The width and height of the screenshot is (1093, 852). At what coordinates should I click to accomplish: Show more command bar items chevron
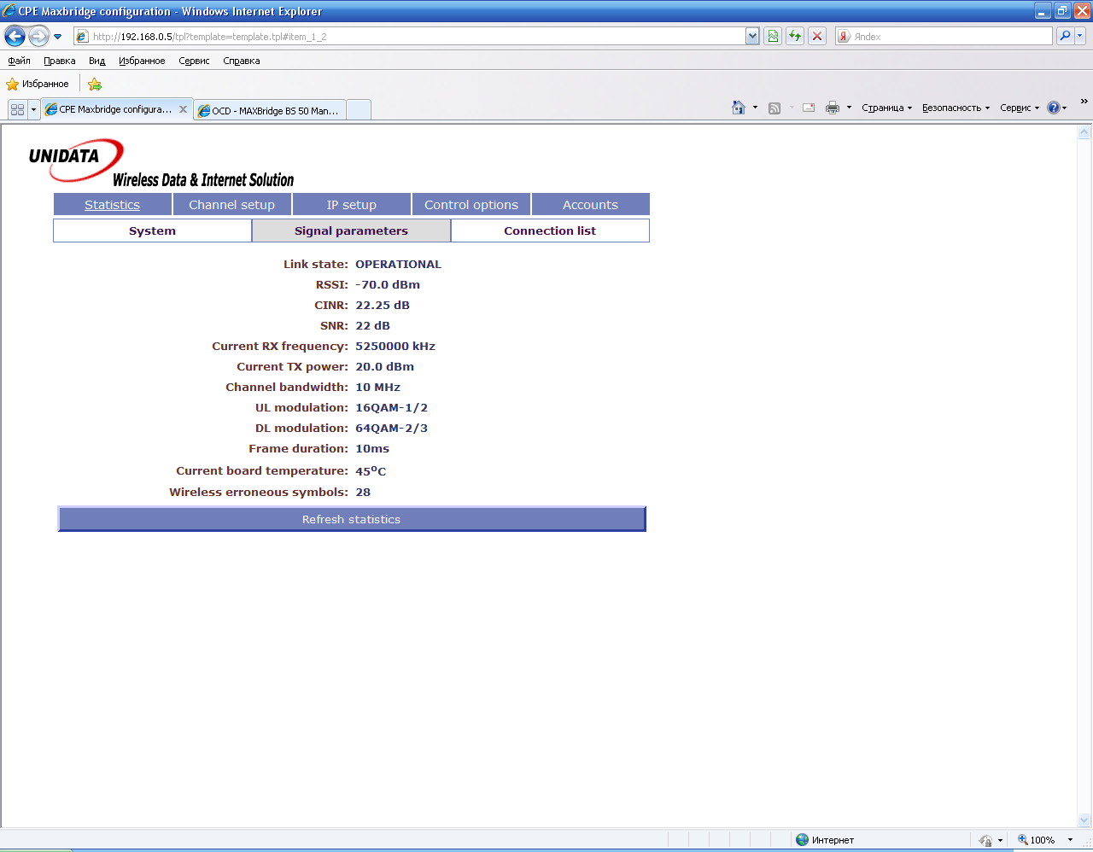[1084, 101]
